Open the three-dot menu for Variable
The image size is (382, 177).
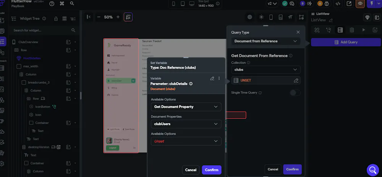point(219,78)
